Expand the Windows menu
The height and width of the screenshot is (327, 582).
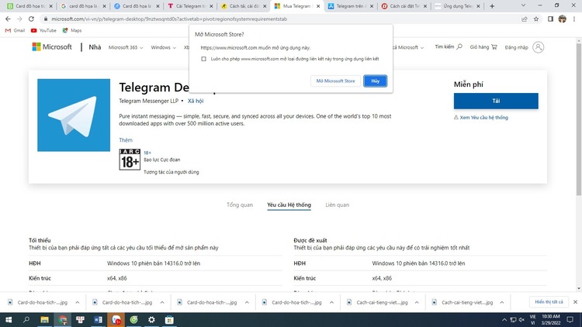point(163,47)
